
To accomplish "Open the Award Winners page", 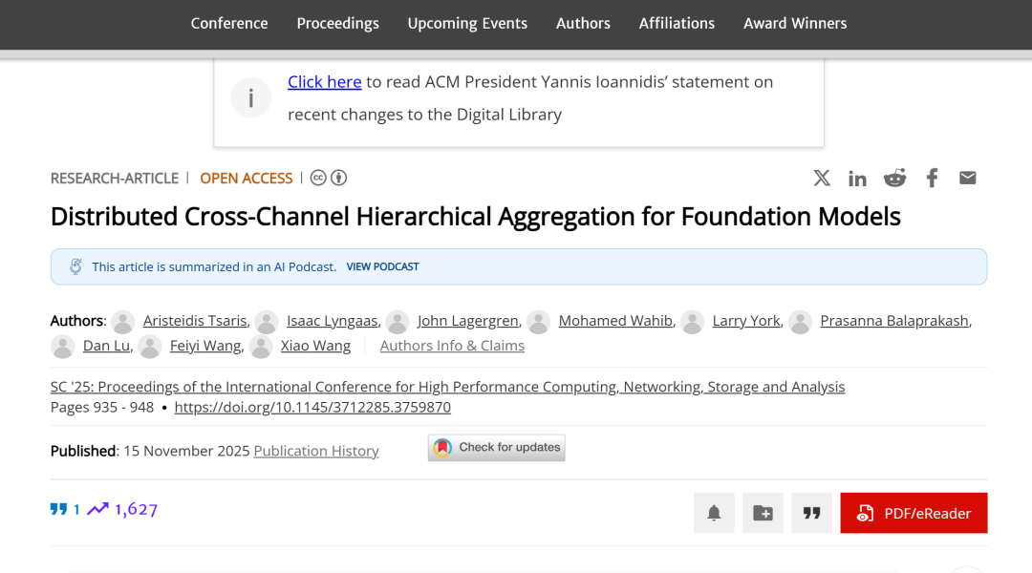I will 795,23.
